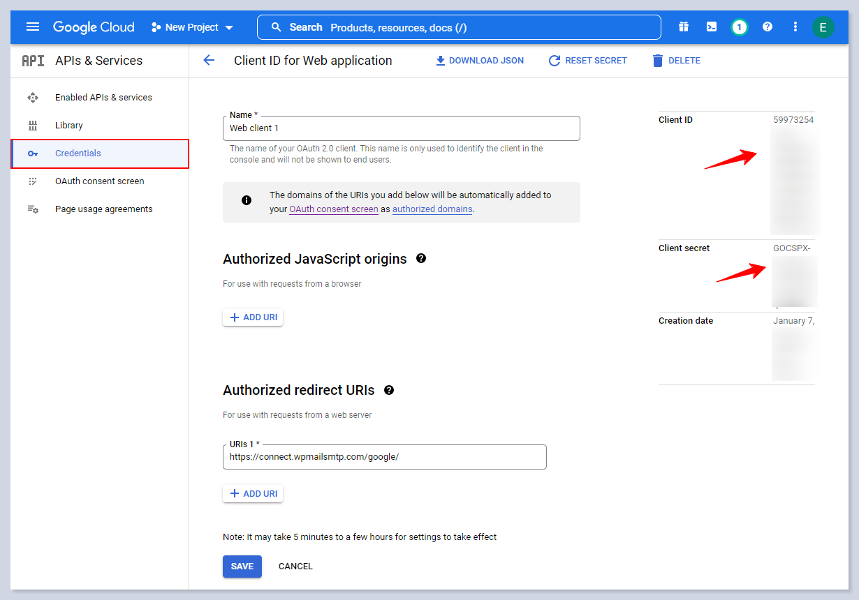The height and width of the screenshot is (600, 859).
Task: Click the info icon in the notice box
Action: coord(247,200)
